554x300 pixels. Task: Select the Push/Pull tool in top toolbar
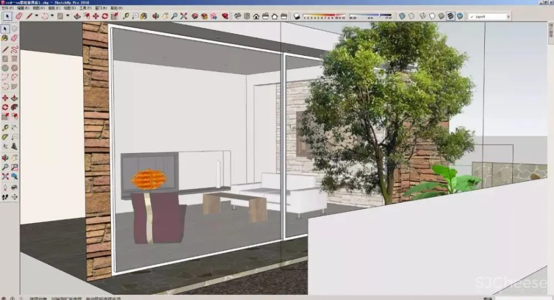tap(76, 16)
